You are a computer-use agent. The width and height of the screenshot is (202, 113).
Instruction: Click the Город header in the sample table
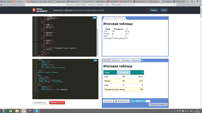coord(110,73)
